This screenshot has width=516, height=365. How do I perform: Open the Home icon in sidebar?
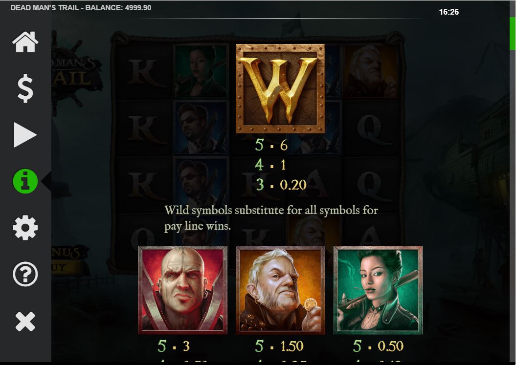tap(25, 42)
